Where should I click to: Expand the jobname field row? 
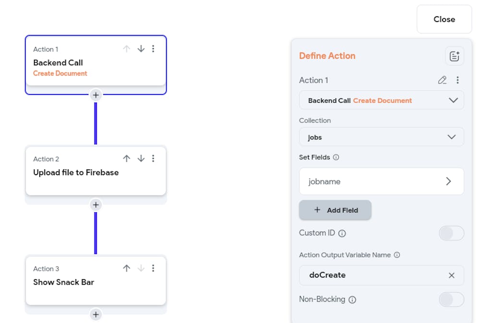381,181
